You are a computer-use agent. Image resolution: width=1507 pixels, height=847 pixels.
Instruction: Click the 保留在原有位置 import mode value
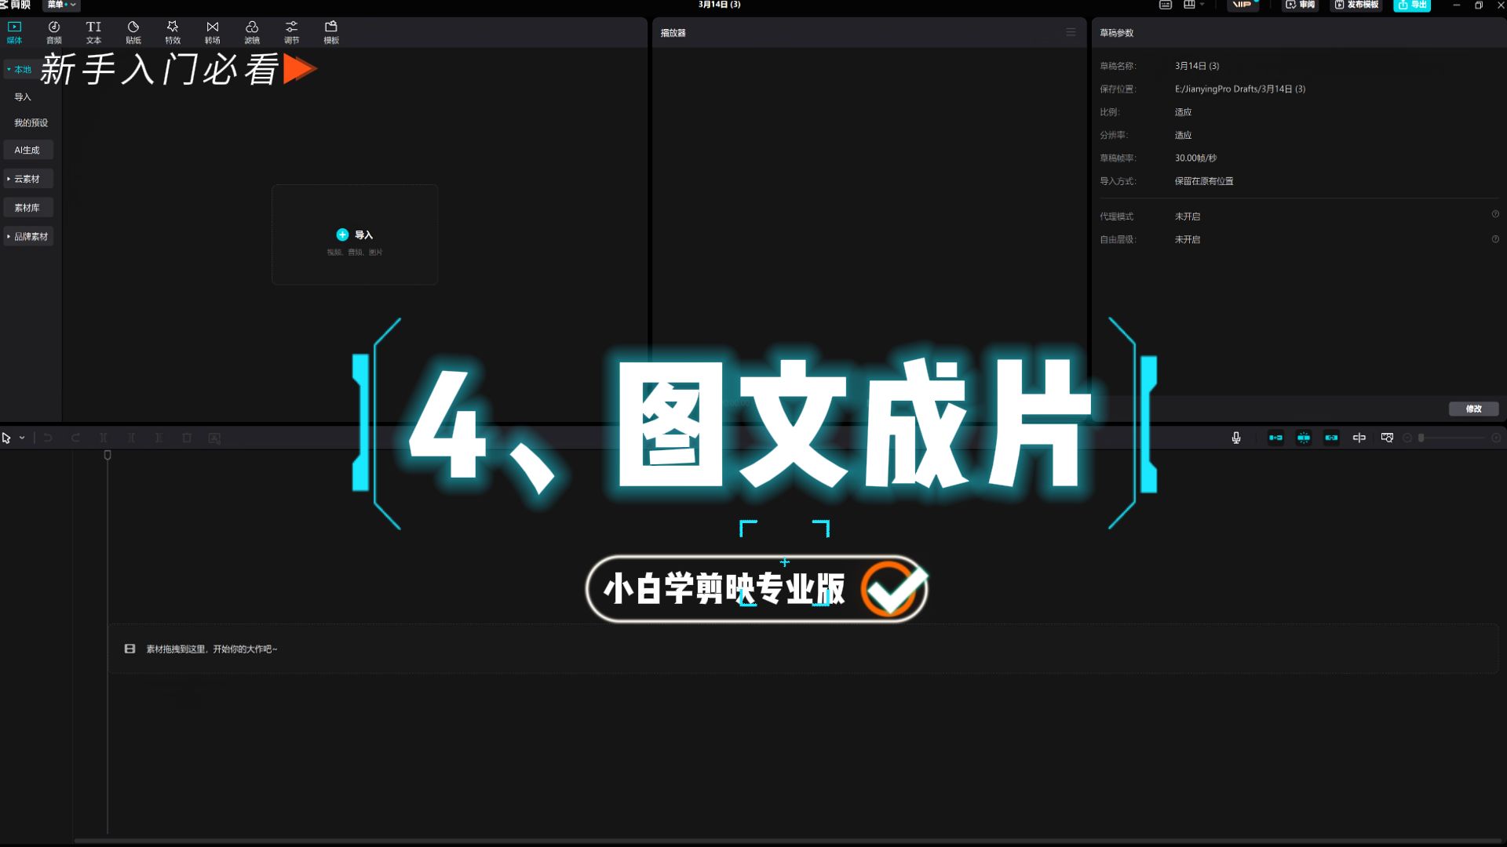1204,181
